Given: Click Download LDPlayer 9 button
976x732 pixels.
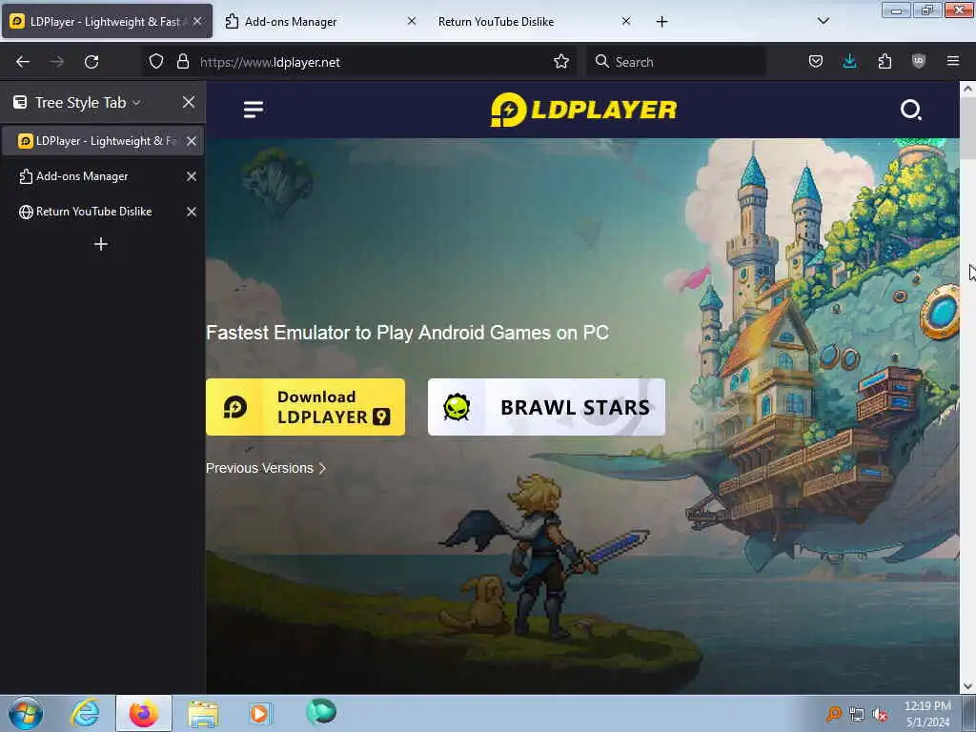Looking at the screenshot, I should click(x=305, y=407).
